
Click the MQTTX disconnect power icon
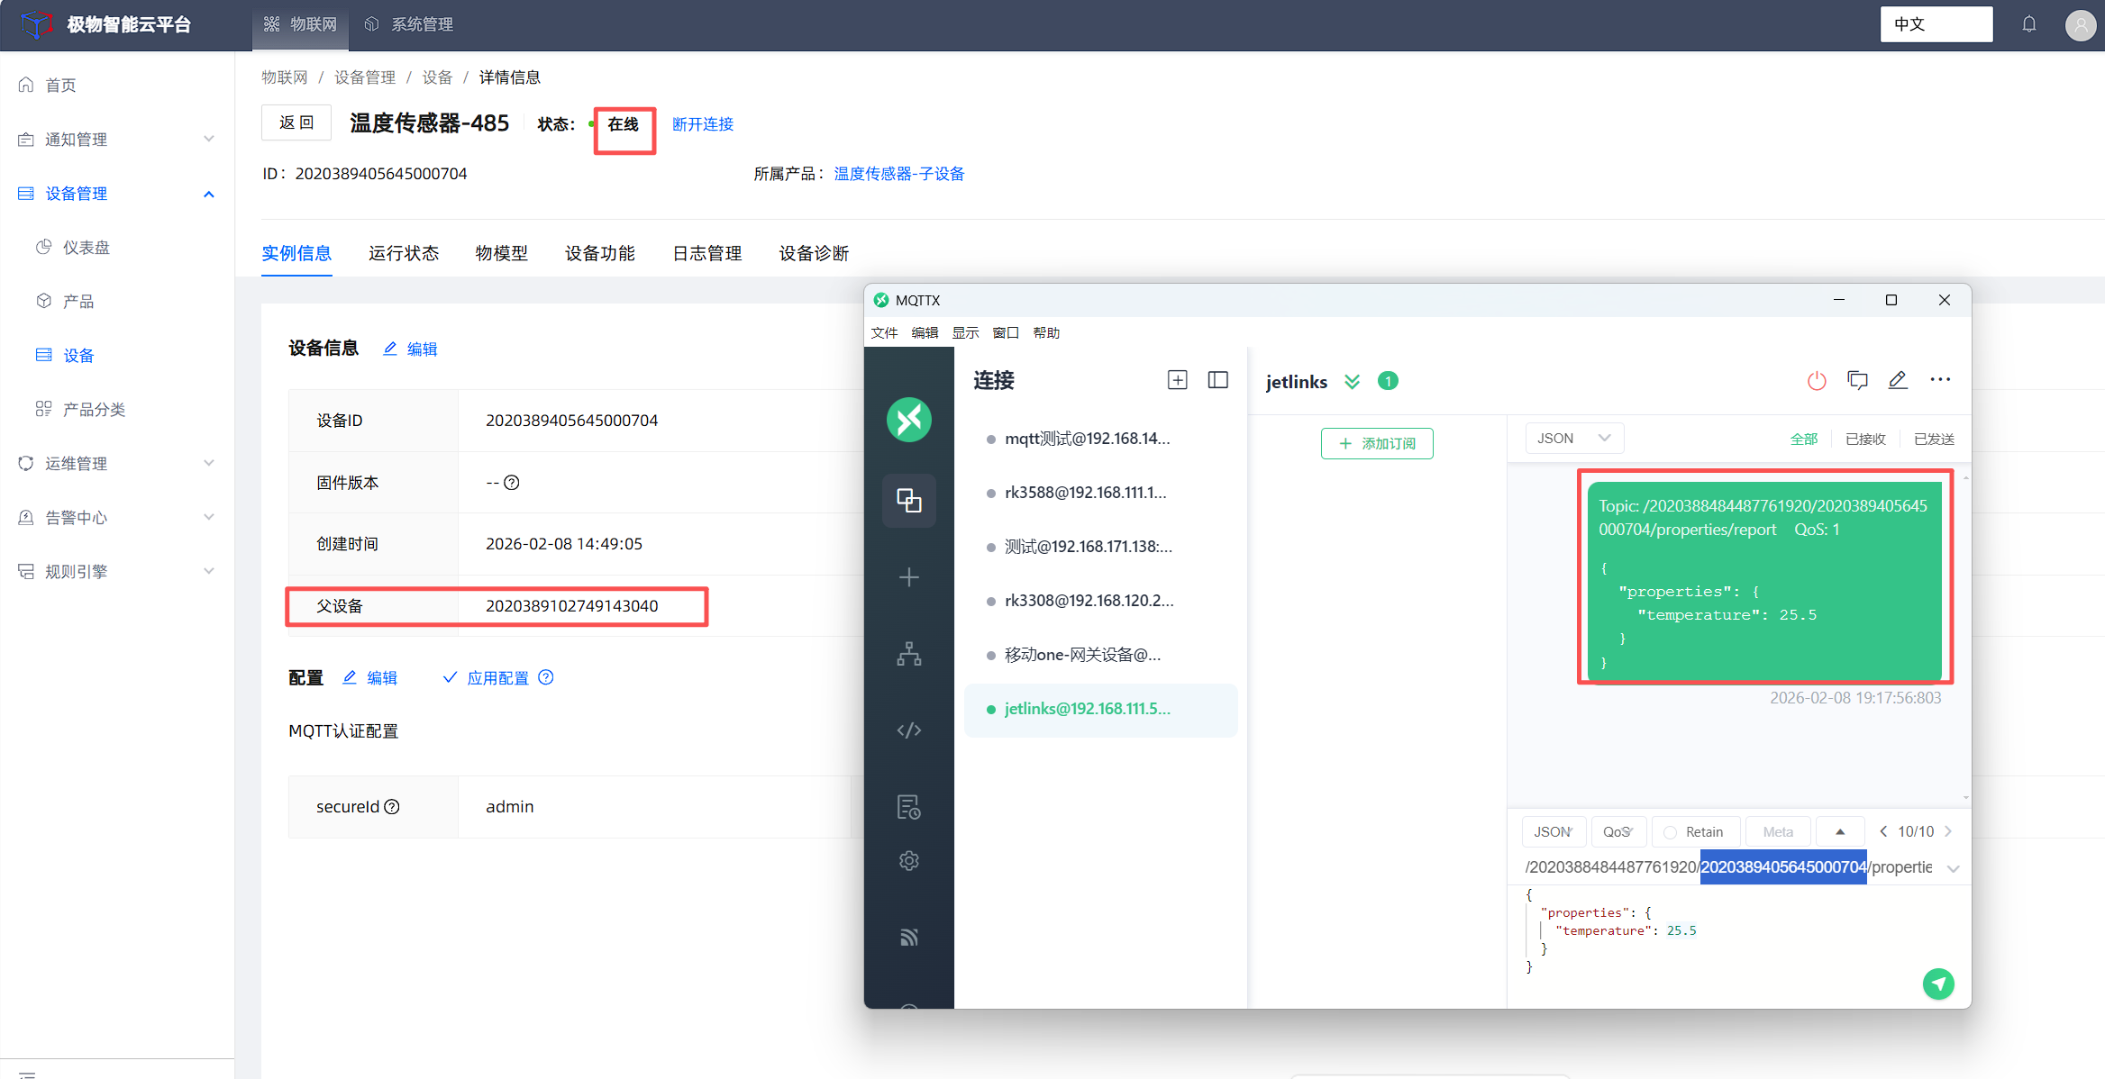pos(1816,381)
